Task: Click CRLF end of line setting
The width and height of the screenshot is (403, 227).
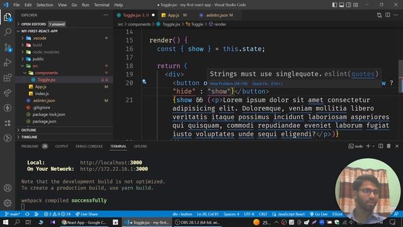Action: click(x=263, y=214)
